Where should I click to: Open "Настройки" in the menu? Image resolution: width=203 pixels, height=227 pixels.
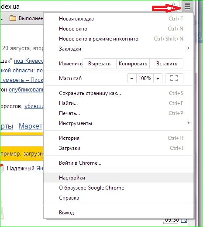pyautogui.click(x=119, y=178)
